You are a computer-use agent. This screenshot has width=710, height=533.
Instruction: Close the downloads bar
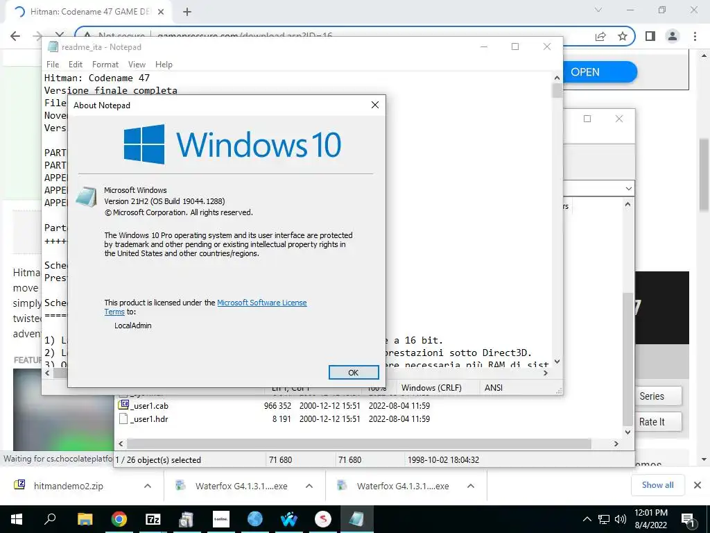point(698,485)
